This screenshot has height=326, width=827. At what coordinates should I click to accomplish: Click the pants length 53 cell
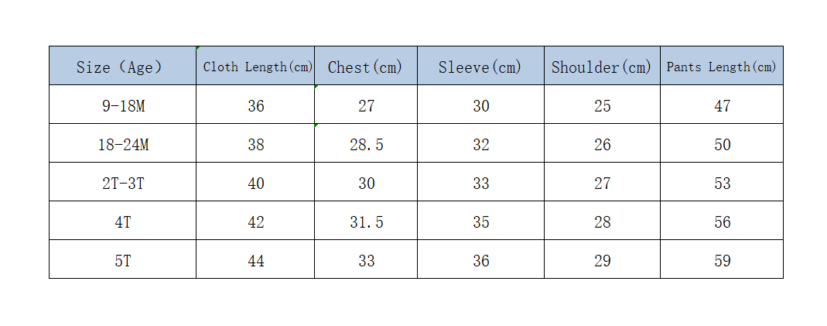[722, 181]
